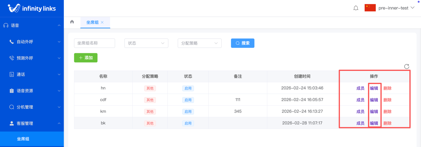Open the 状态 filter dropdown
The width and height of the screenshot is (421, 147).
[146, 43]
